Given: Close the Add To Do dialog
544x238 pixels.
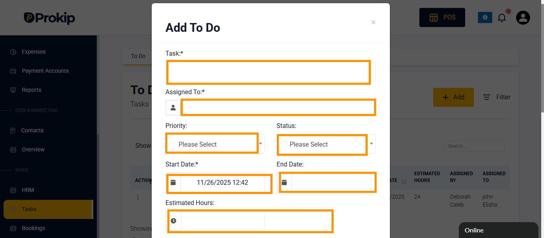Looking at the screenshot, I should pyautogui.click(x=374, y=22).
